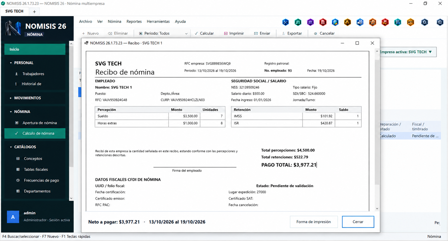448x241 pixels.
Task: Open the Herramientas menu
Action: 158,22
